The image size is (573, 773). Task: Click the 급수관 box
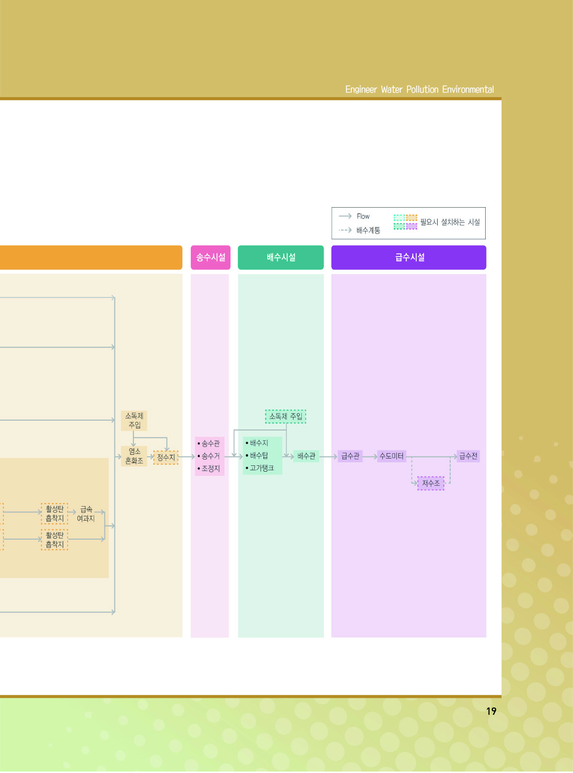[350, 456]
